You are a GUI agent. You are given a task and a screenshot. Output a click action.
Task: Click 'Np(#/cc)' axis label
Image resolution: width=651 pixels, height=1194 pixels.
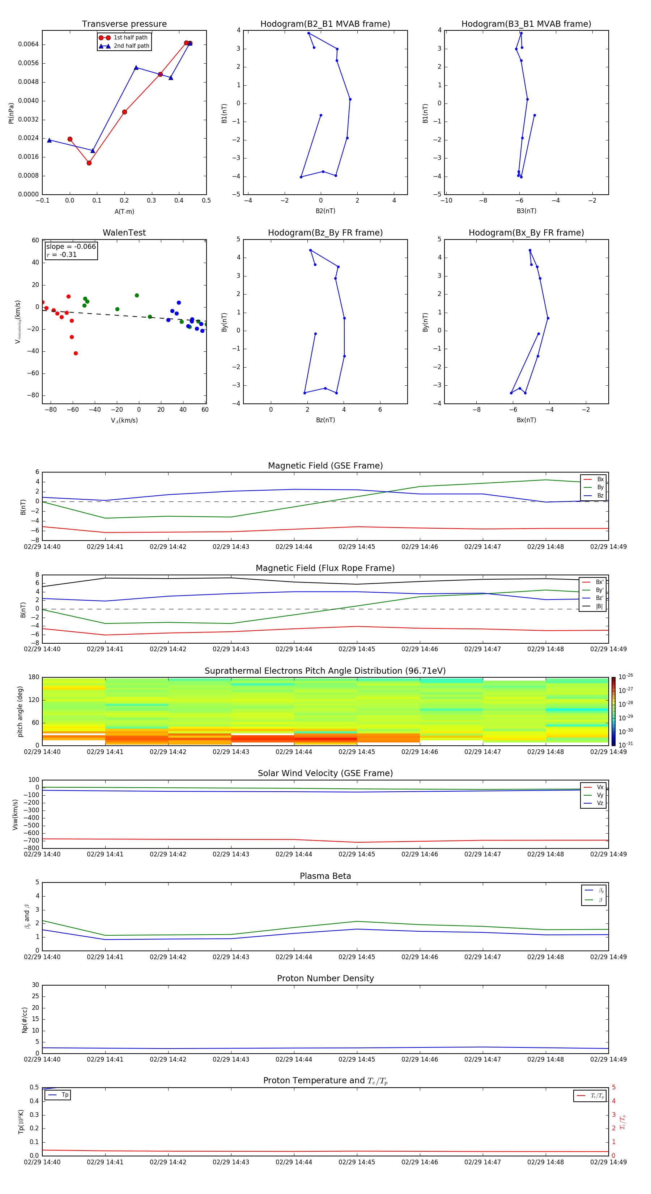pyautogui.click(x=25, y=1019)
